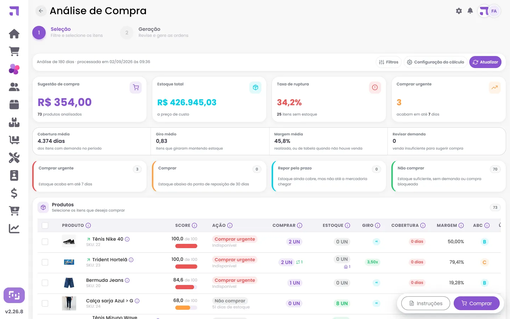The width and height of the screenshot is (510, 319).
Task: Check the Trident Hortelã row checkbox
Action: (45, 262)
